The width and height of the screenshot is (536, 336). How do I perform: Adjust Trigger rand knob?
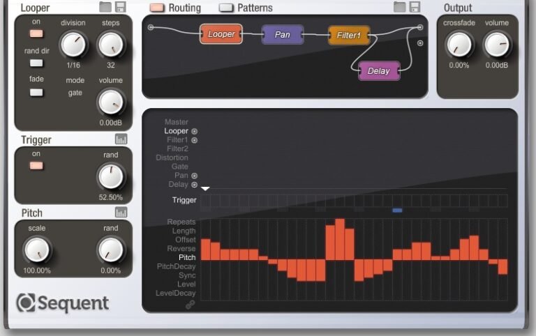(111, 177)
